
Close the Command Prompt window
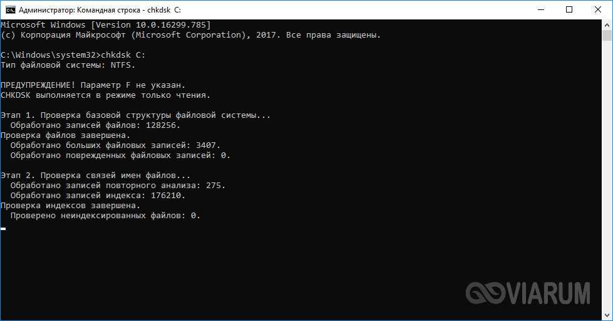click(x=598, y=9)
